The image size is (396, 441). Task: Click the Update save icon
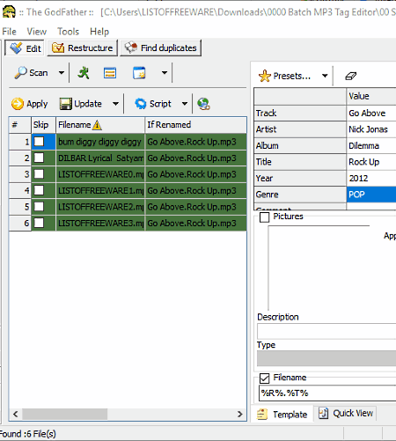coord(65,104)
